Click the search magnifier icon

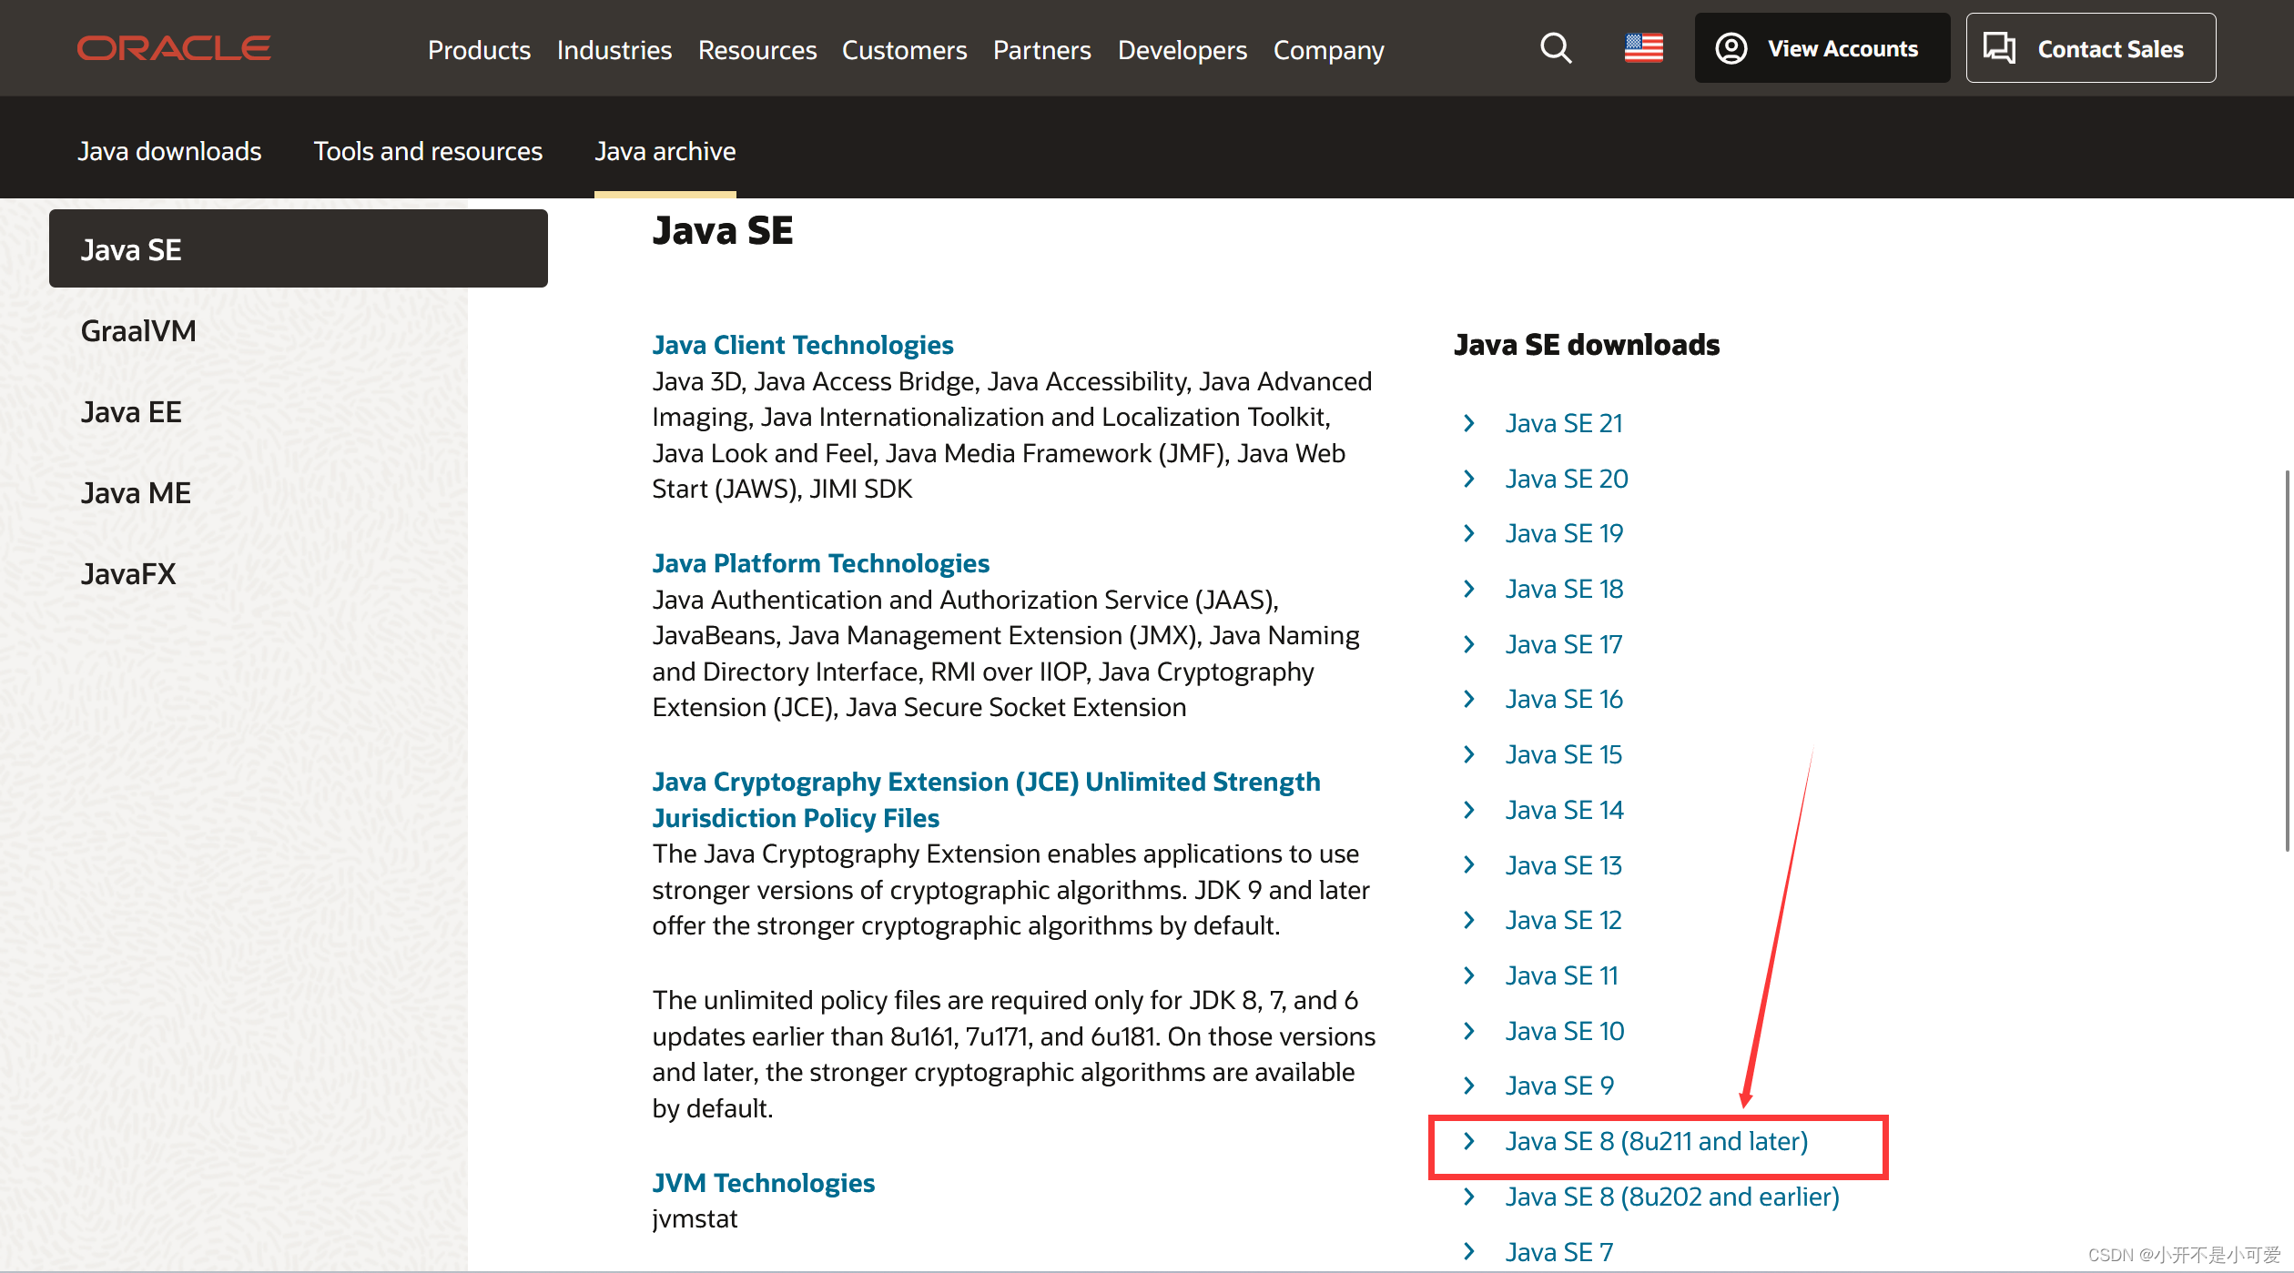tap(1556, 48)
